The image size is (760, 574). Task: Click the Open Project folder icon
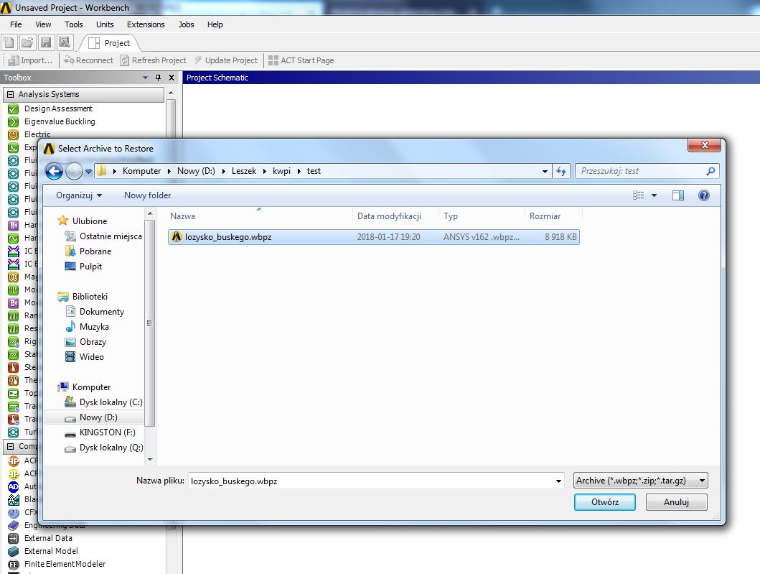(x=27, y=42)
